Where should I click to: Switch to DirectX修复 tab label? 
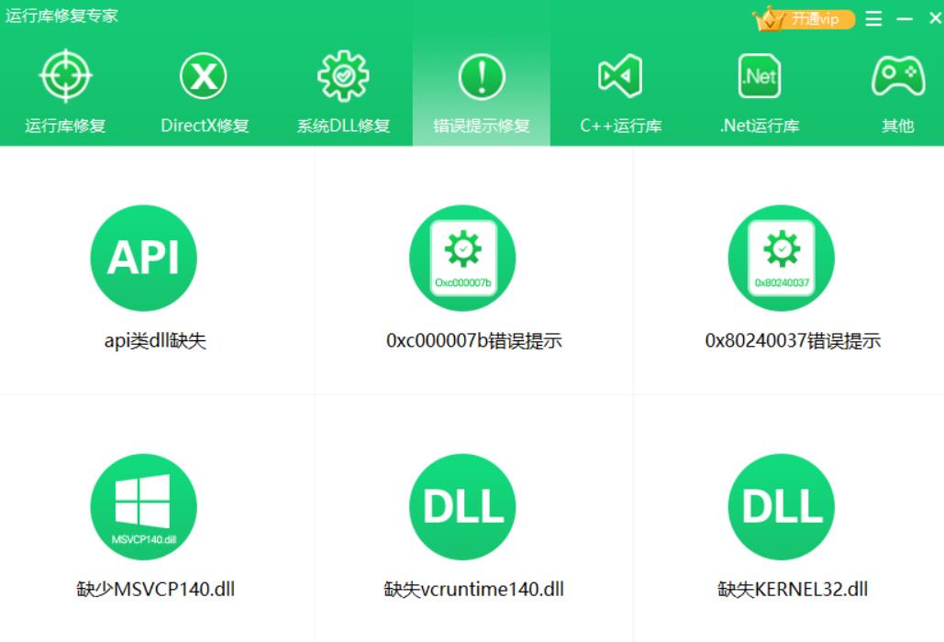coord(205,126)
